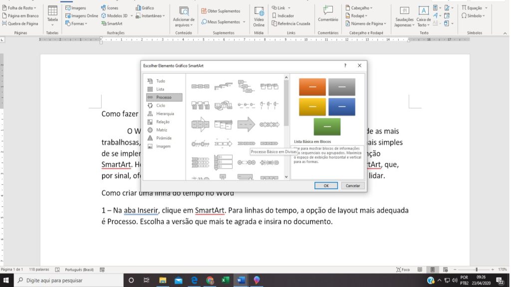Expand Modelos 3D dropdown
This screenshot has width=511, height=287.
[x=132, y=15]
